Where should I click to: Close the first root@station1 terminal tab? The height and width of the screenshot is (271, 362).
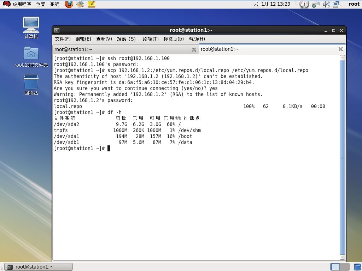pos(194,49)
